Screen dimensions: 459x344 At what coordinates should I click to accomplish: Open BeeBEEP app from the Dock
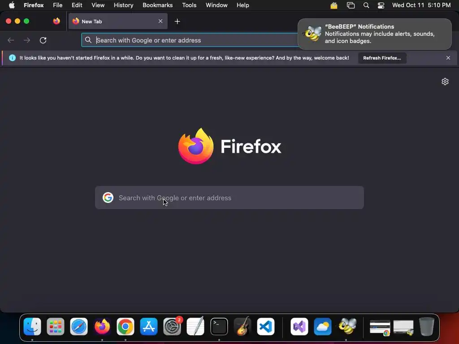[347, 326]
